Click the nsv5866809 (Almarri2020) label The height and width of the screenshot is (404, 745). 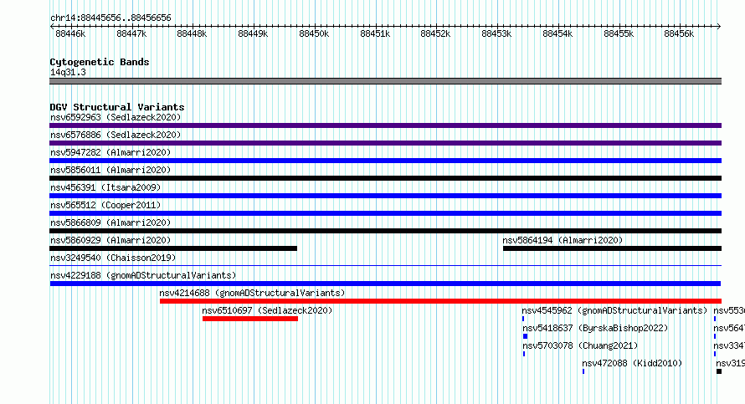pos(110,222)
